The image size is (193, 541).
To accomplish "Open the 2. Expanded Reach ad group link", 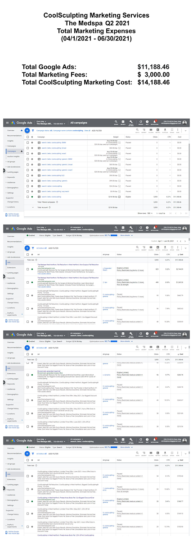I will (107, 269).
